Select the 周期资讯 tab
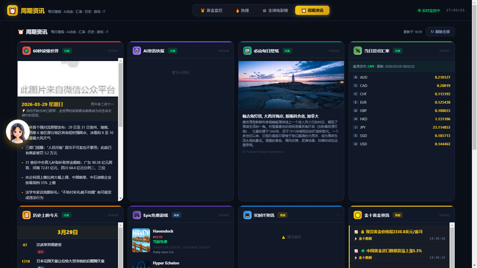Screen dimensions: 477x268 [x=312, y=10]
